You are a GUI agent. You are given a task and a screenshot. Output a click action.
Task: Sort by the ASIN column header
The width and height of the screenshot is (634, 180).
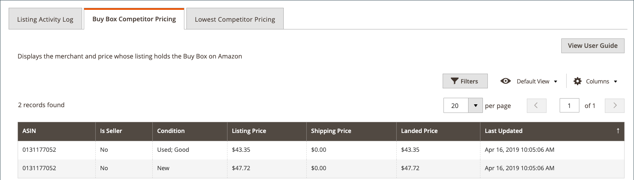(30, 131)
